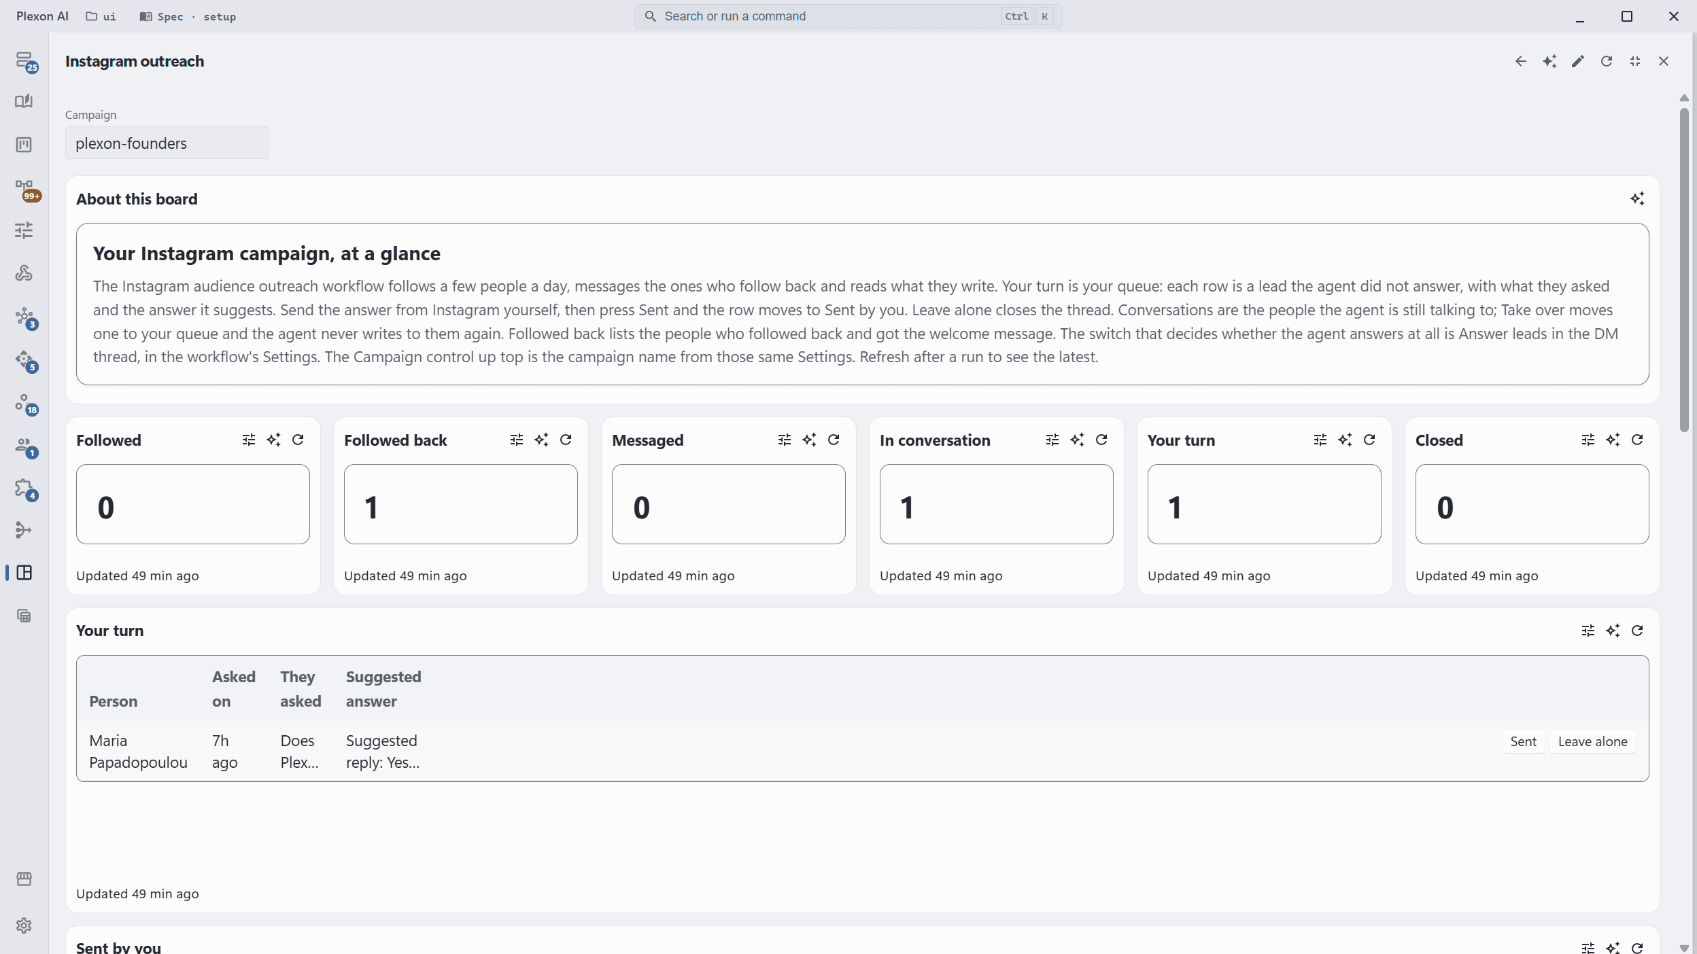Close the Instagram outreach panel
This screenshot has height=954, width=1697.
point(1664,62)
